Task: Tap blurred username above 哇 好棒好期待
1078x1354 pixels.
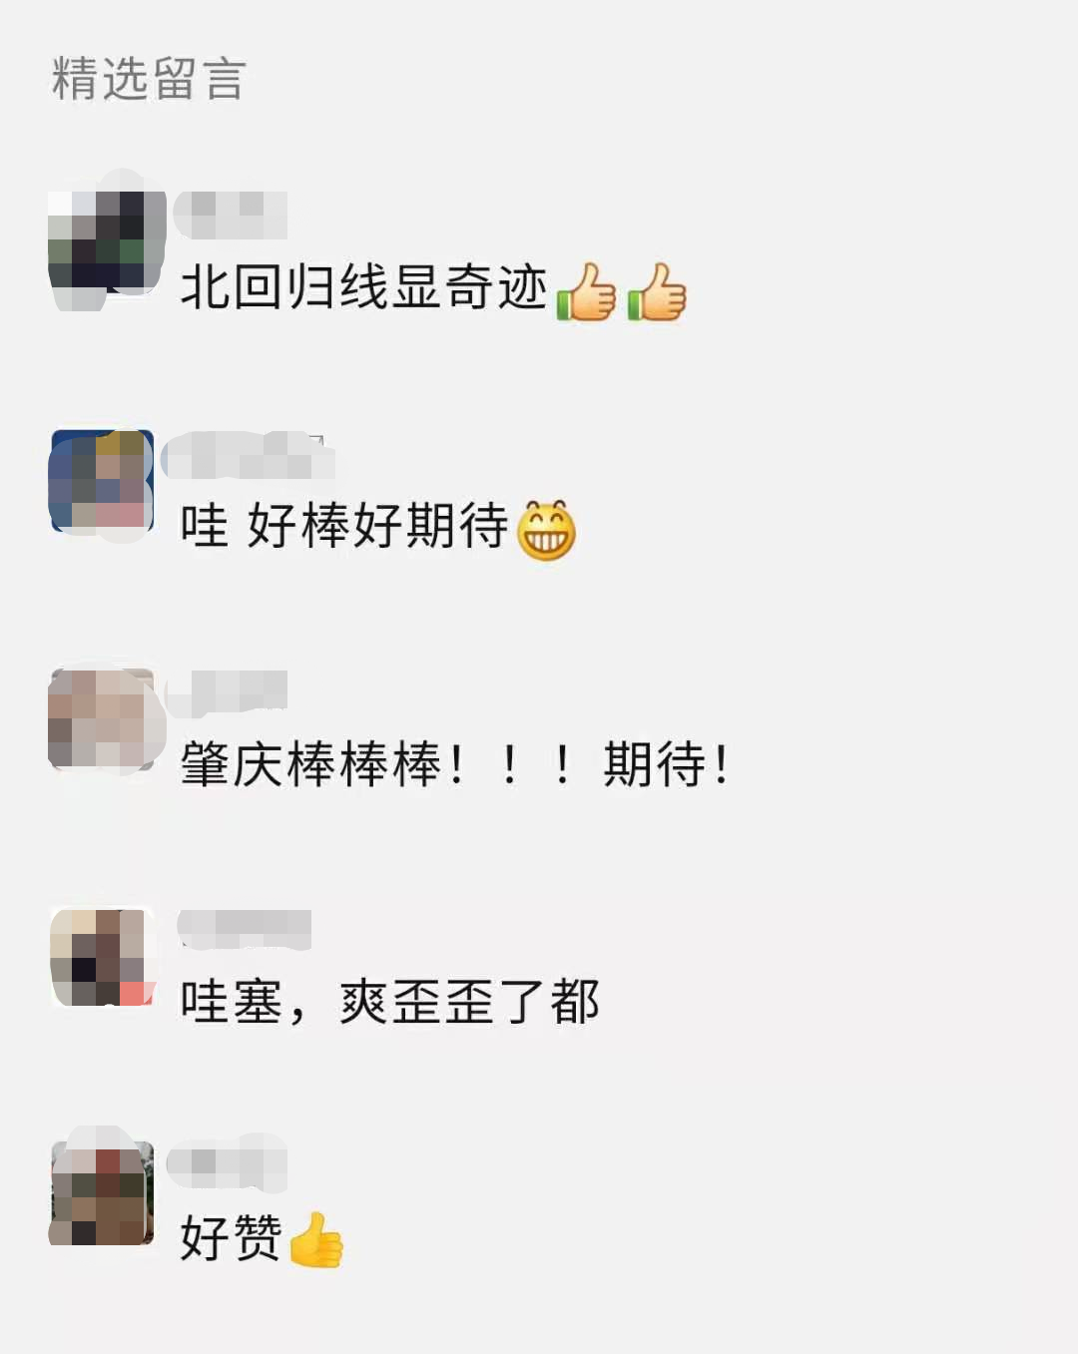Action: point(249,455)
